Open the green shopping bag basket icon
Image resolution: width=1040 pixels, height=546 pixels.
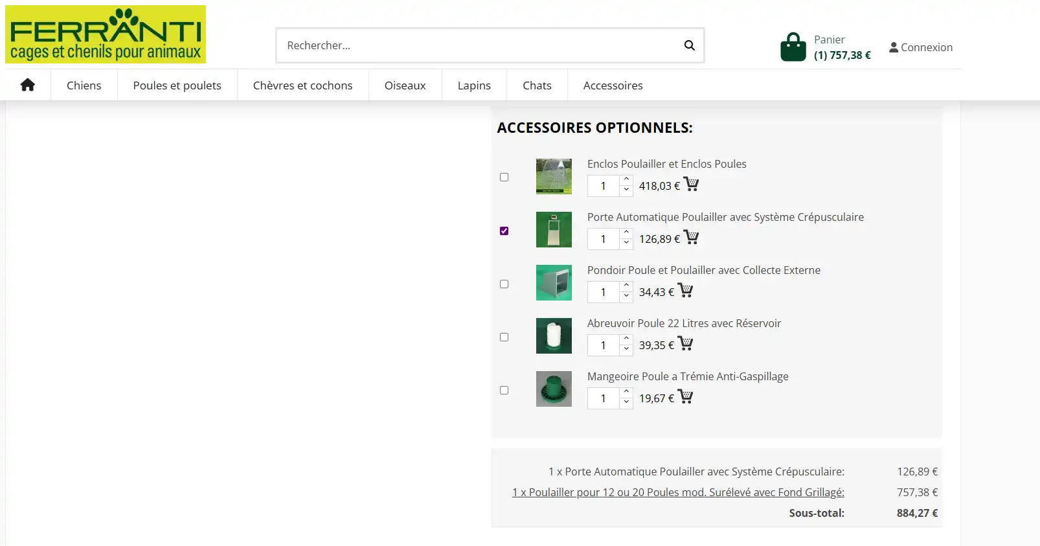(x=793, y=47)
